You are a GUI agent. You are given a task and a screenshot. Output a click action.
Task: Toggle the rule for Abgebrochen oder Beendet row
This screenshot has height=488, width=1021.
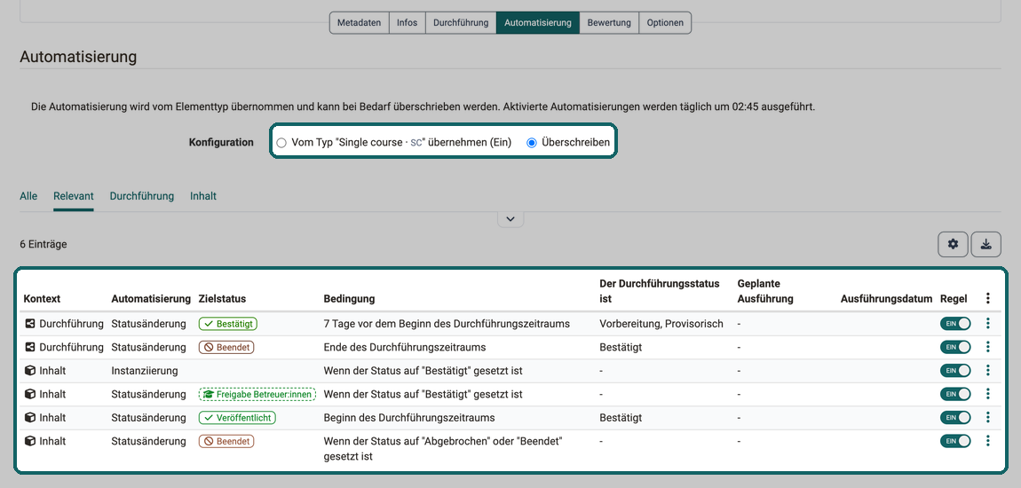pyautogui.click(x=955, y=440)
